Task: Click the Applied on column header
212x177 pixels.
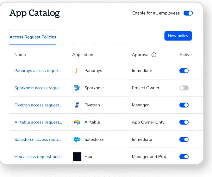Action: click(x=83, y=55)
